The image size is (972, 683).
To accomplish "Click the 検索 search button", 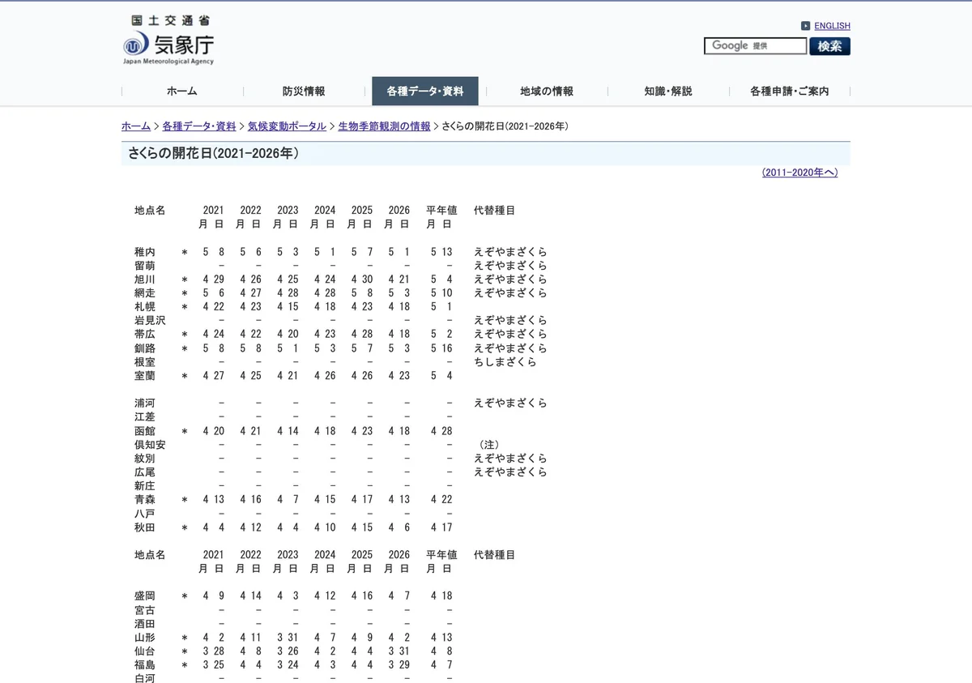I will pos(829,46).
